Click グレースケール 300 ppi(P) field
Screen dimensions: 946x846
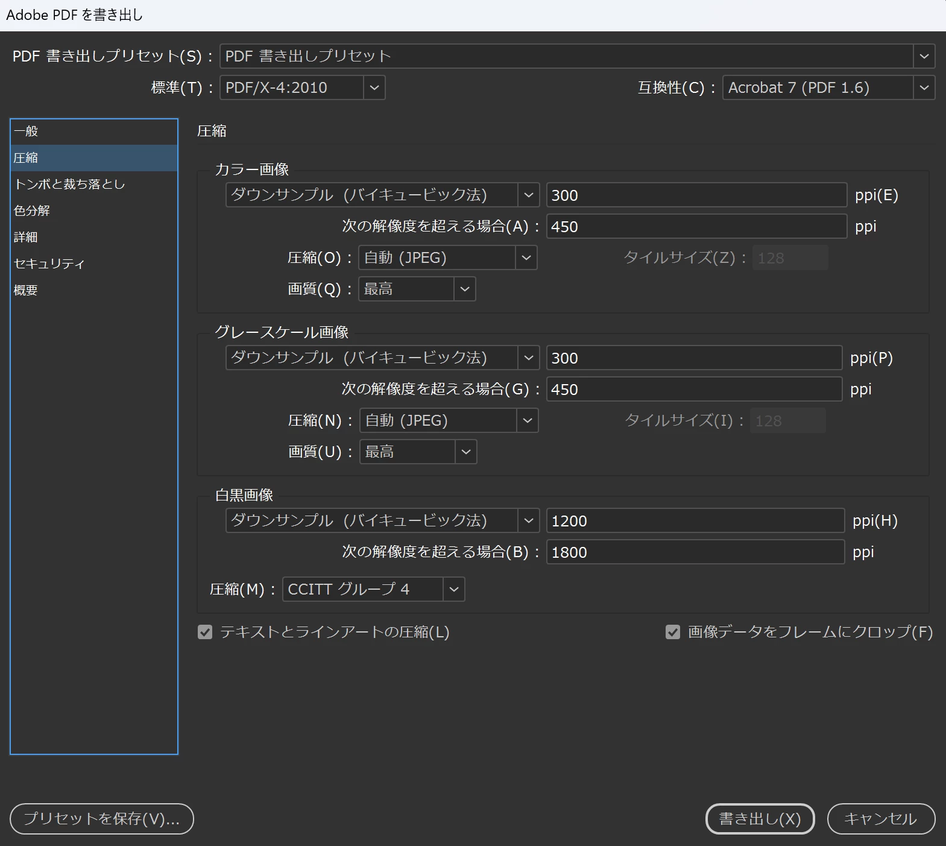point(694,358)
